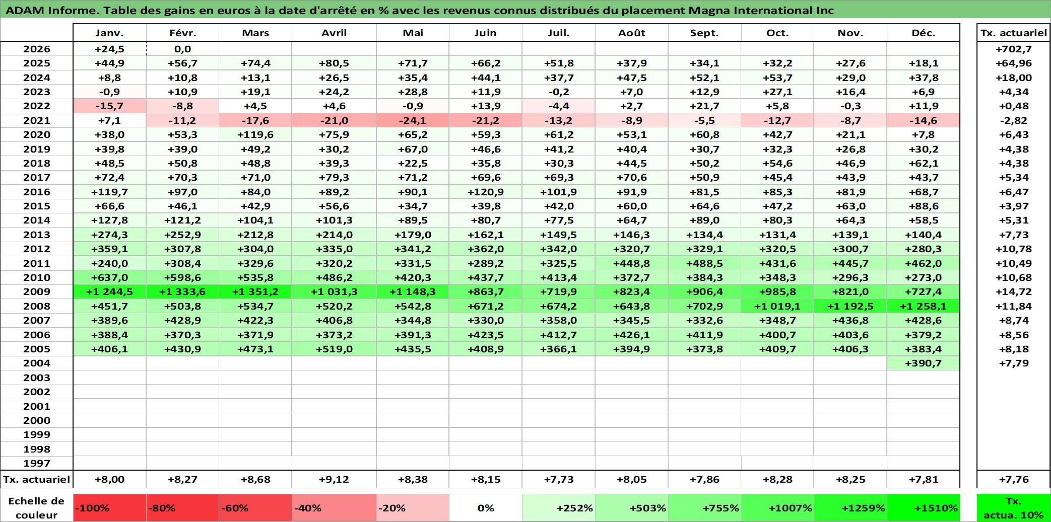Click the +67,0 cell in 2019
Image resolution: width=1051 pixels, height=522 pixels.
[x=413, y=149]
